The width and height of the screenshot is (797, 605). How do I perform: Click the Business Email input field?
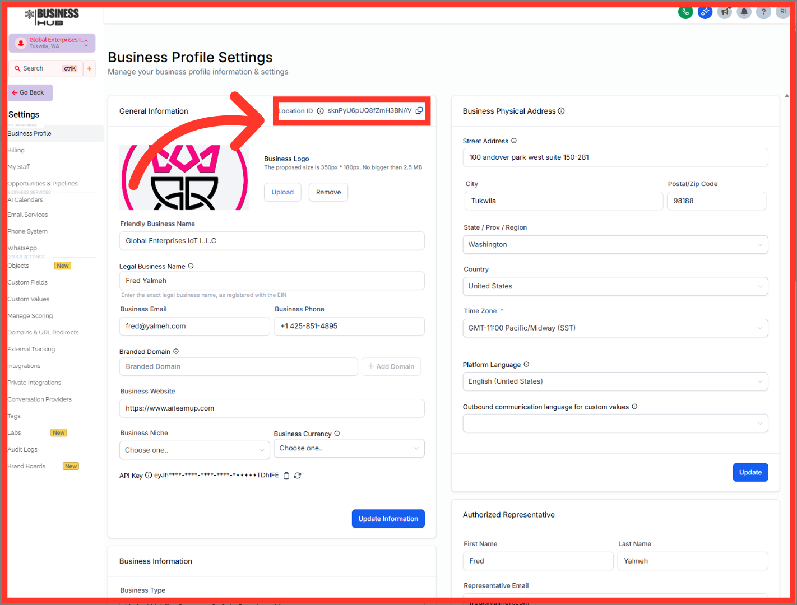194,326
